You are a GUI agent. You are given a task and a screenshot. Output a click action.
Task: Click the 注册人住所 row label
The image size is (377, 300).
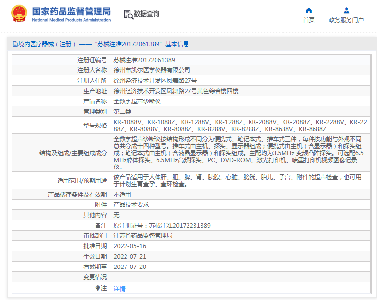click(92, 81)
